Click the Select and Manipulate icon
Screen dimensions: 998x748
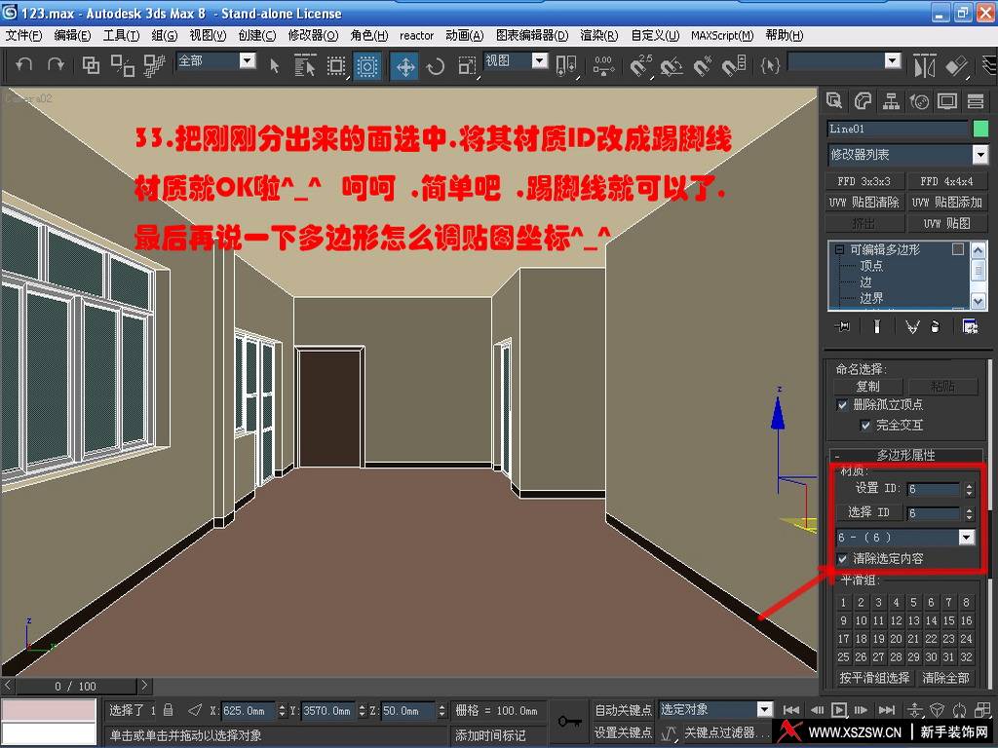tap(603, 65)
